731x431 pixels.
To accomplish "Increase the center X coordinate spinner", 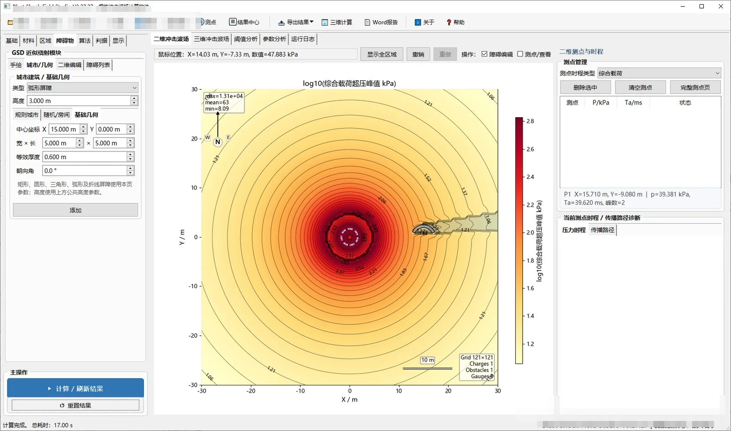I will pyautogui.click(x=83, y=127).
